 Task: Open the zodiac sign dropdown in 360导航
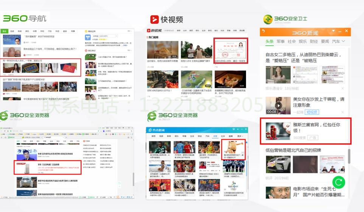106,36
